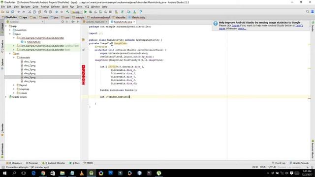Click the Copy toolbar icon
The height and width of the screenshot is (177, 315).
(x=34, y=12)
